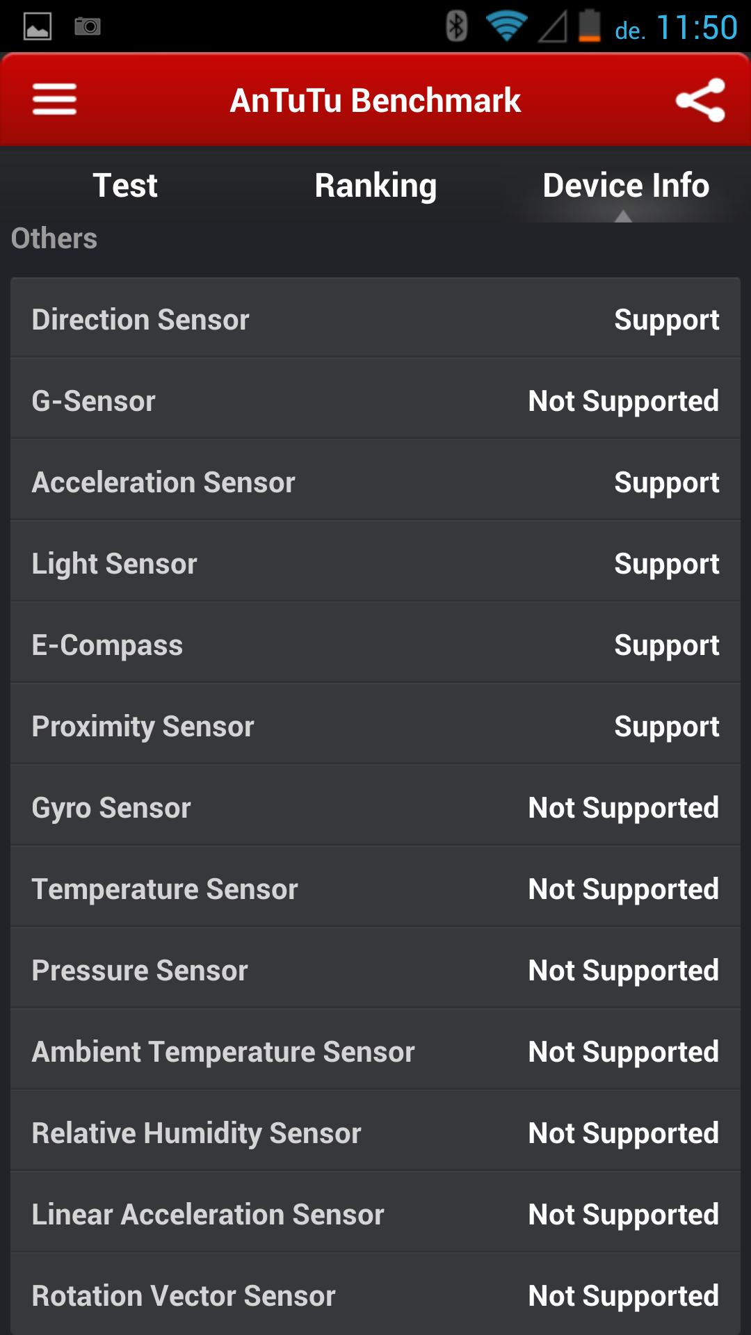The width and height of the screenshot is (751, 1335).
Task: Tap the Wi-Fi status icon
Action: pyautogui.click(x=506, y=26)
